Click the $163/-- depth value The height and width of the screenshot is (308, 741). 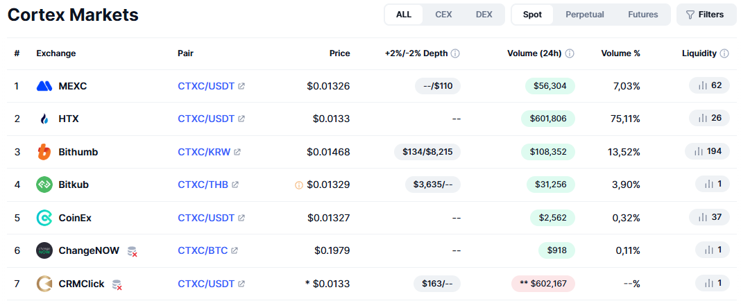point(437,284)
